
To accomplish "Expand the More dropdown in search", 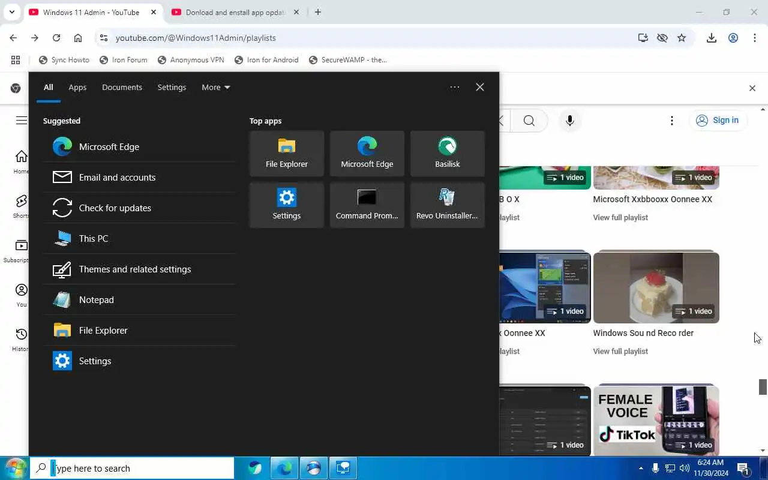I will click(216, 87).
